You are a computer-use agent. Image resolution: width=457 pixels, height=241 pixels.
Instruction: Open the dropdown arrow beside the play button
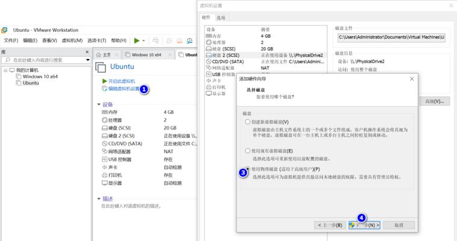(x=143, y=41)
